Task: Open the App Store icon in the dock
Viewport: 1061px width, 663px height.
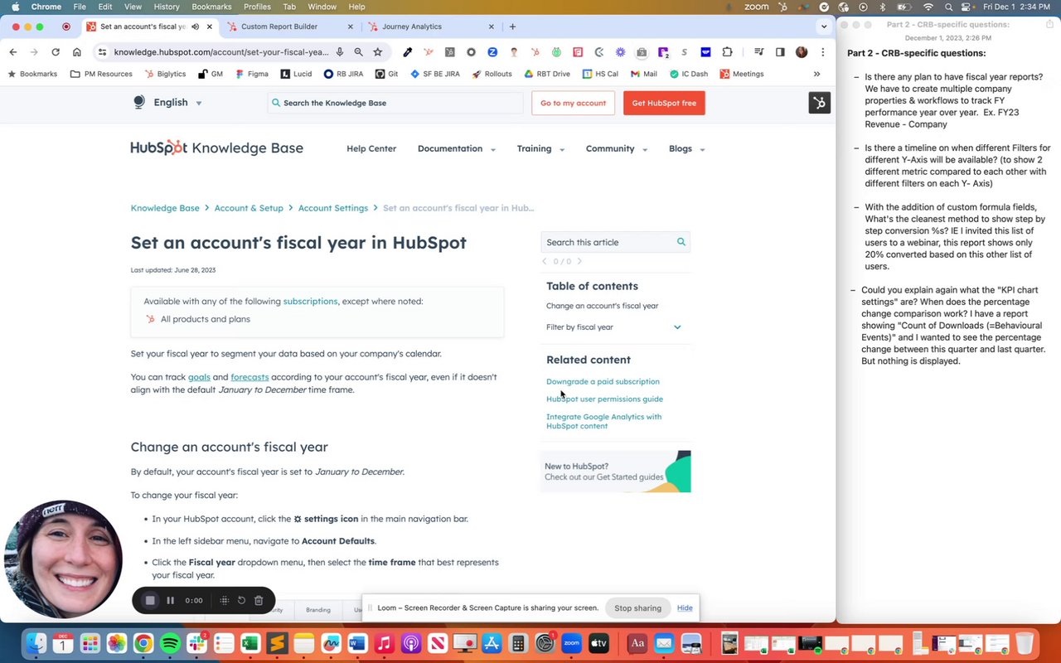Action: (x=492, y=643)
